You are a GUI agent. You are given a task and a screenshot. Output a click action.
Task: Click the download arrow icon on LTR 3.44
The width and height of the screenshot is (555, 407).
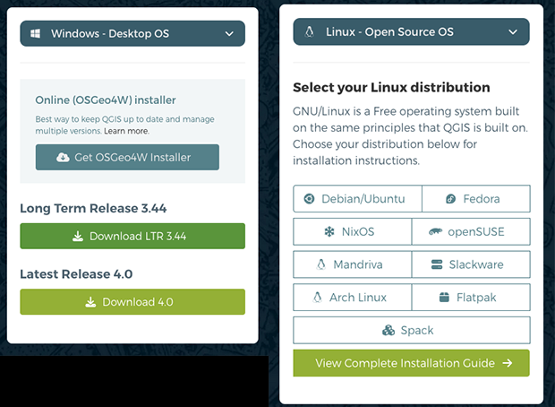pyautogui.click(x=78, y=237)
